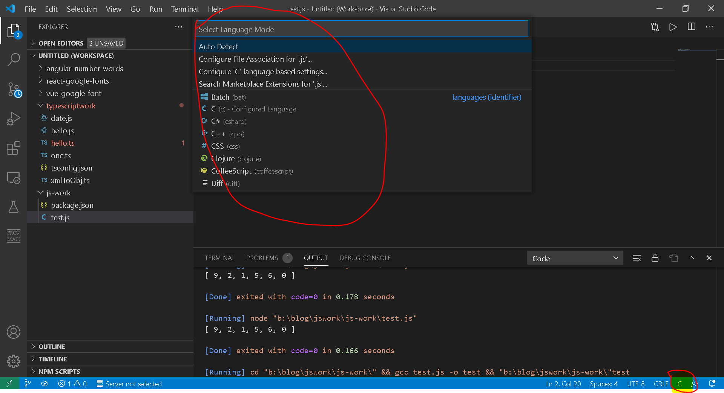The height and width of the screenshot is (393, 724).
Task: Open the Selection menu
Action: [82, 9]
